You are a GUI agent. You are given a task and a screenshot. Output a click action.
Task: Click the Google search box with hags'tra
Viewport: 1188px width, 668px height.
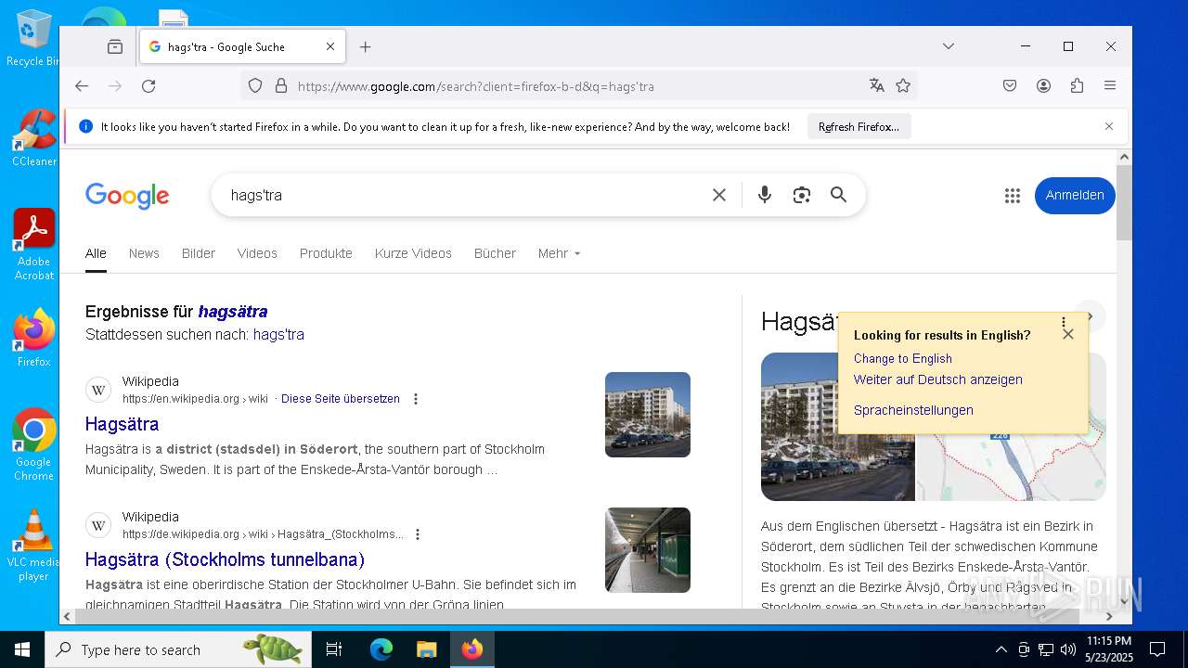click(x=464, y=195)
